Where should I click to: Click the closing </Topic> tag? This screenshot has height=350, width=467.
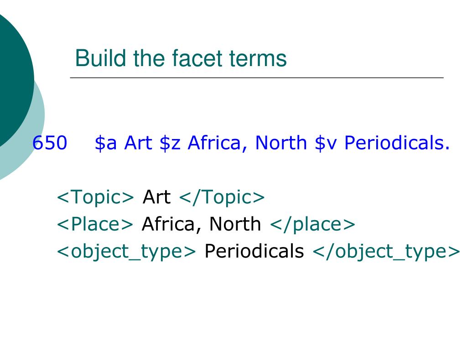point(222,197)
